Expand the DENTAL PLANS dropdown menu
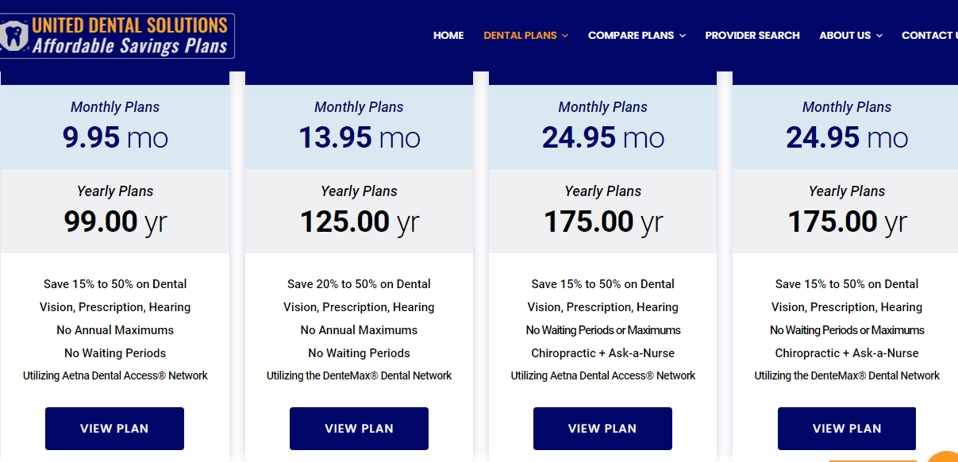The height and width of the screenshot is (462, 958). coord(525,36)
